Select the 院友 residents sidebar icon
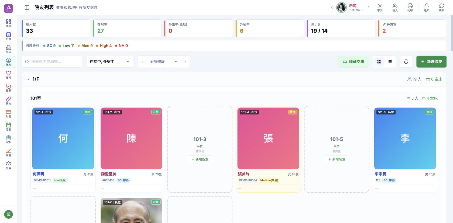This screenshot has width=453, height=223. (9, 62)
